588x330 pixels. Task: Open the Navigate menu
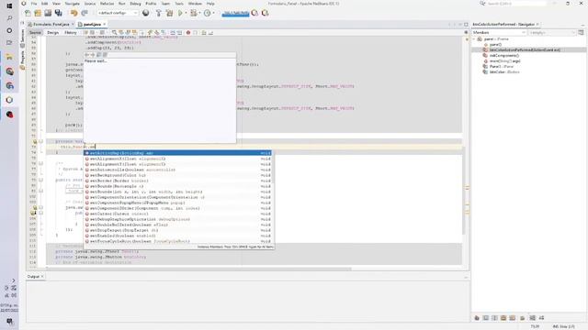(x=72, y=4)
